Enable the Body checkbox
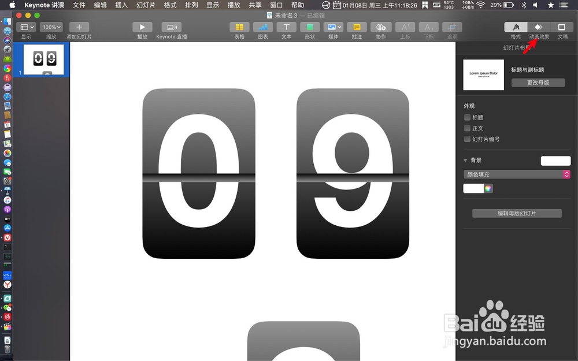The height and width of the screenshot is (361, 578). pos(467,128)
